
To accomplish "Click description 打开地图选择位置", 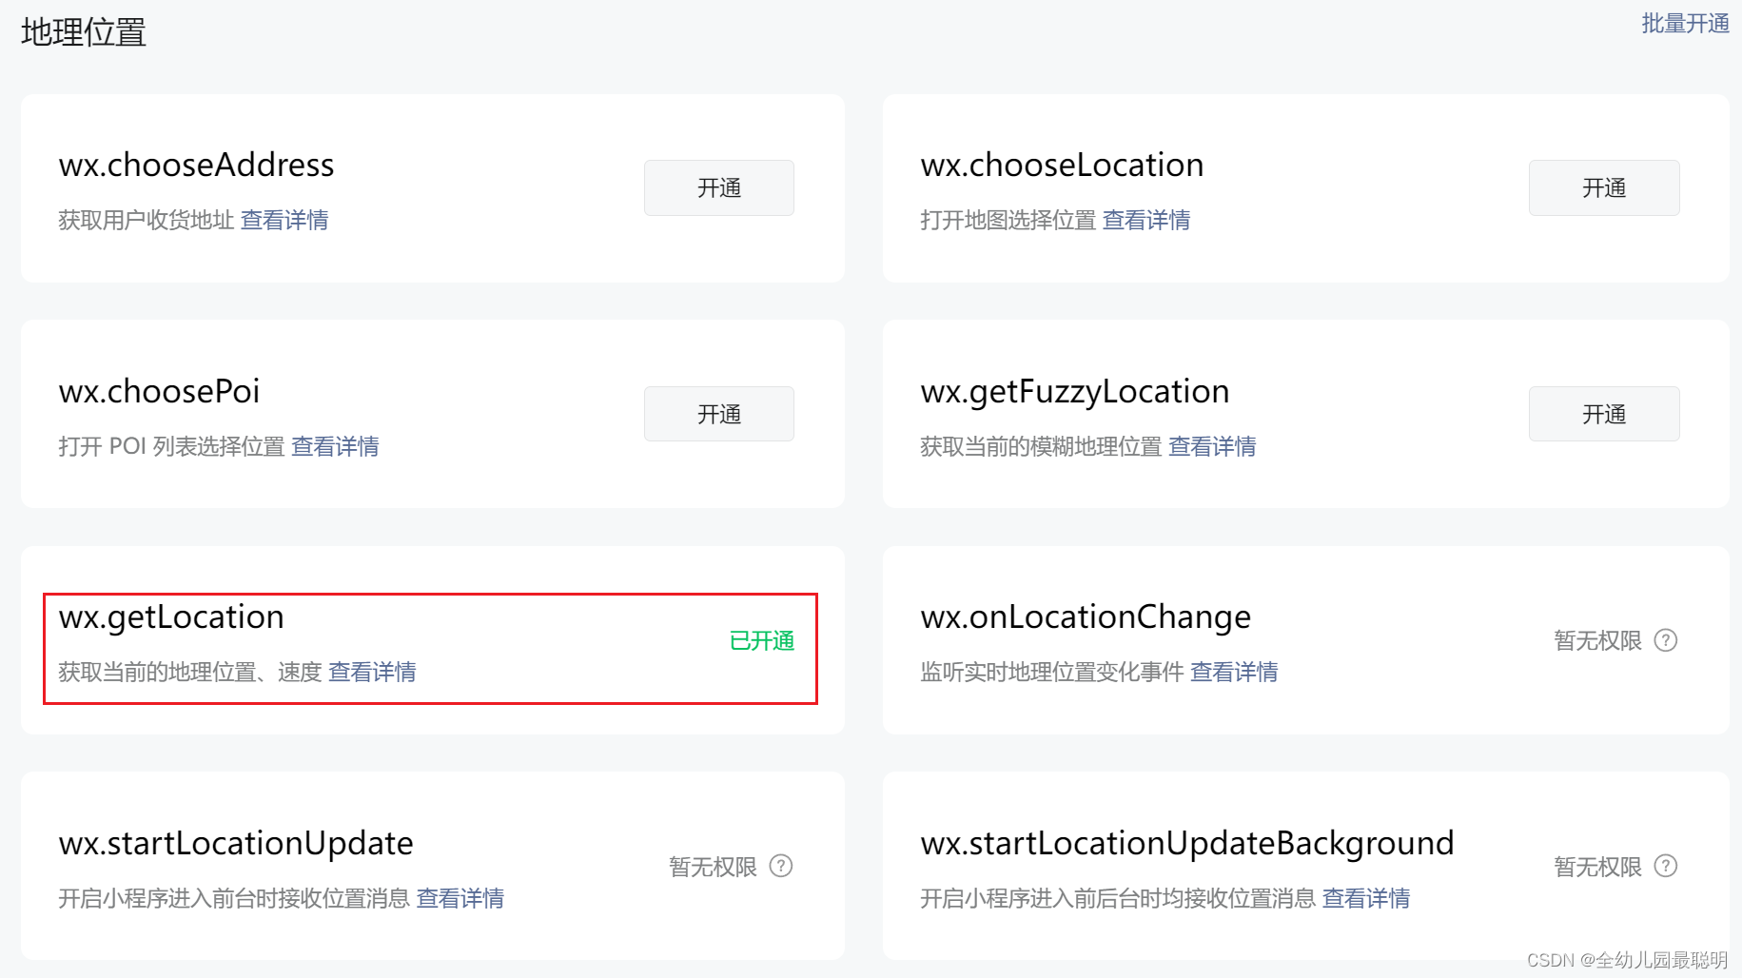I will coord(1008,221).
